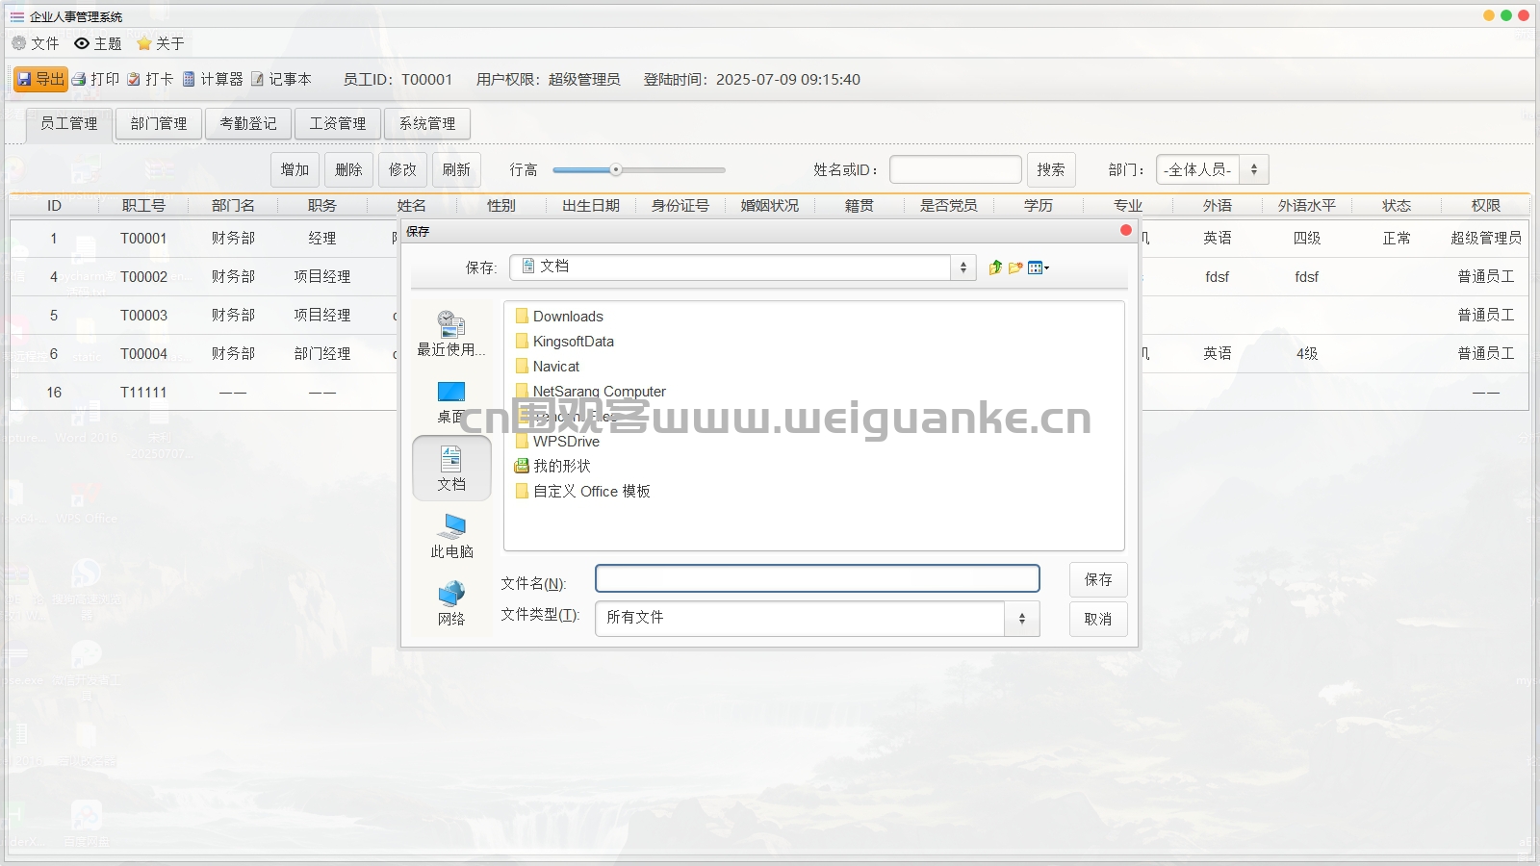1540x866 pixels.
Task: Select the NetSarang Computer folder
Action: [x=590, y=392]
